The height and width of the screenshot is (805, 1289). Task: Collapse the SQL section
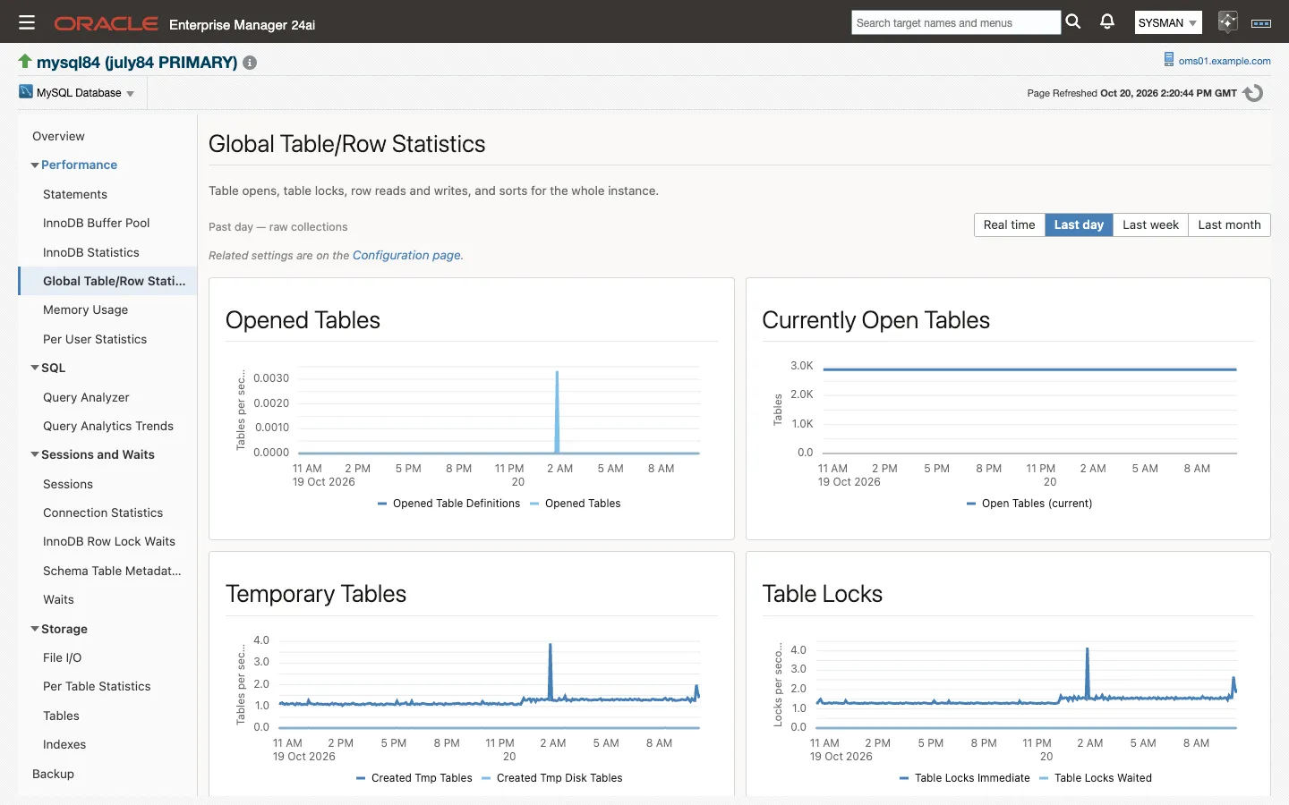click(35, 369)
